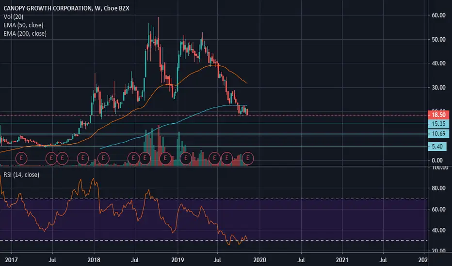Click the dotted red current price line at 18.50
Viewport: 452px width, 266px height.
[213, 115]
